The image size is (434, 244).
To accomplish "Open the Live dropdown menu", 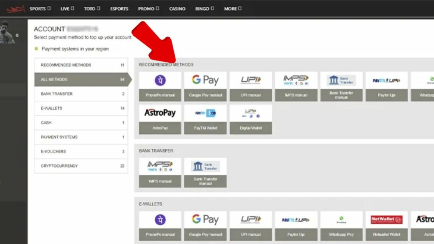I will click(x=67, y=8).
